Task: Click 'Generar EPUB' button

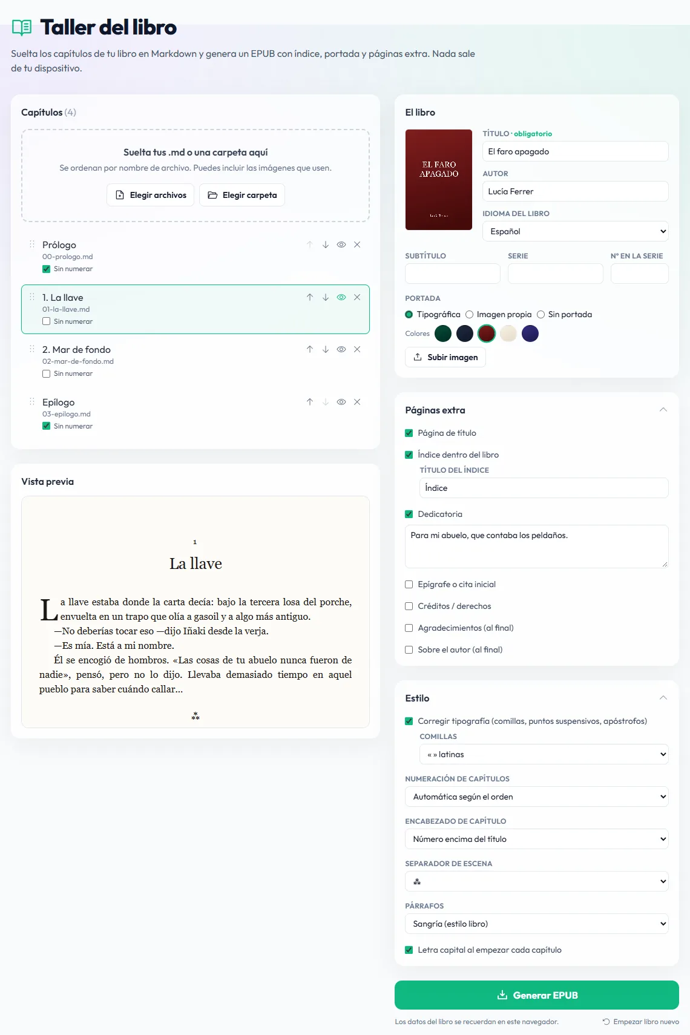Action: pos(537,995)
